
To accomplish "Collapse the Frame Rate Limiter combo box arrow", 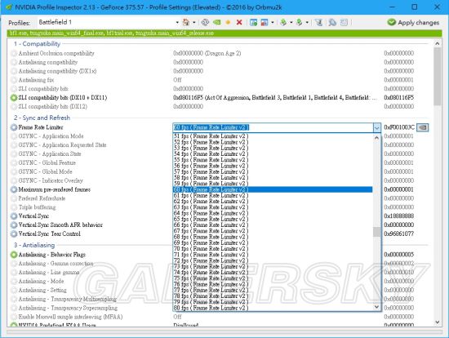I will click(377, 127).
